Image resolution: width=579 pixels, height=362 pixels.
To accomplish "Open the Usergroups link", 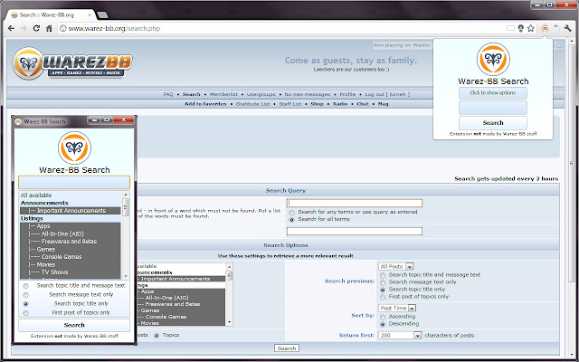I will tap(261, 94).
